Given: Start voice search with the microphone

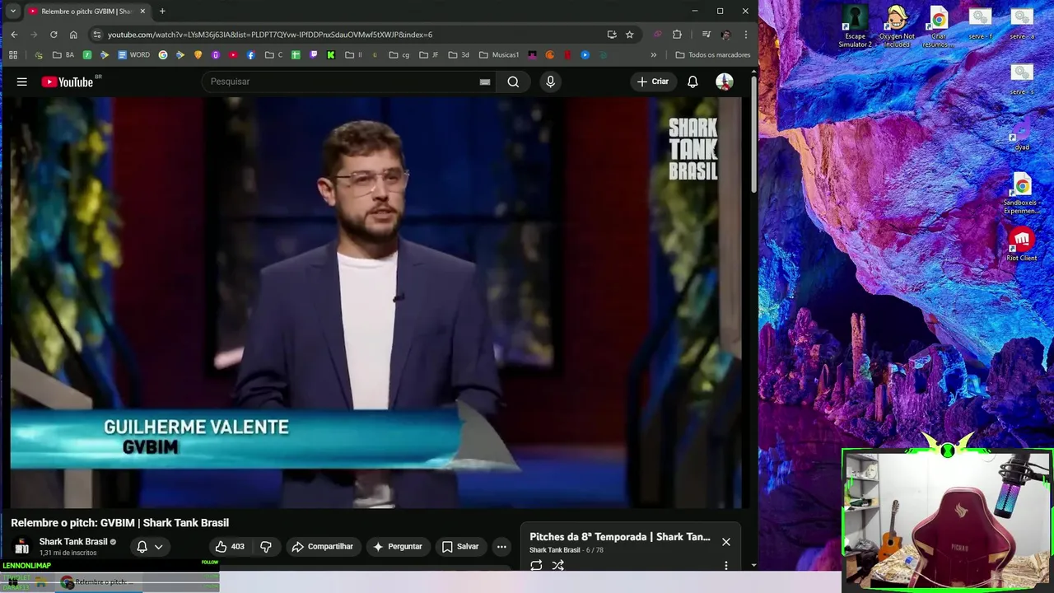Looking at the screenshot, I should click(551, 82).
